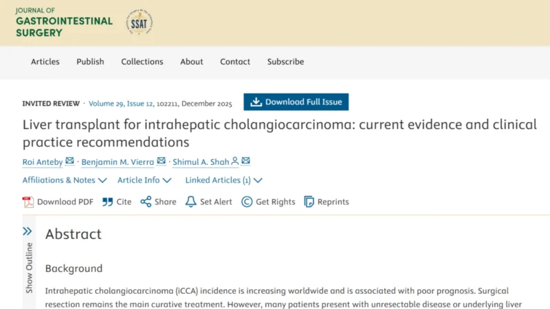Click the Download Full Issue button
The image size is (550, 309).
pos(296,102)
